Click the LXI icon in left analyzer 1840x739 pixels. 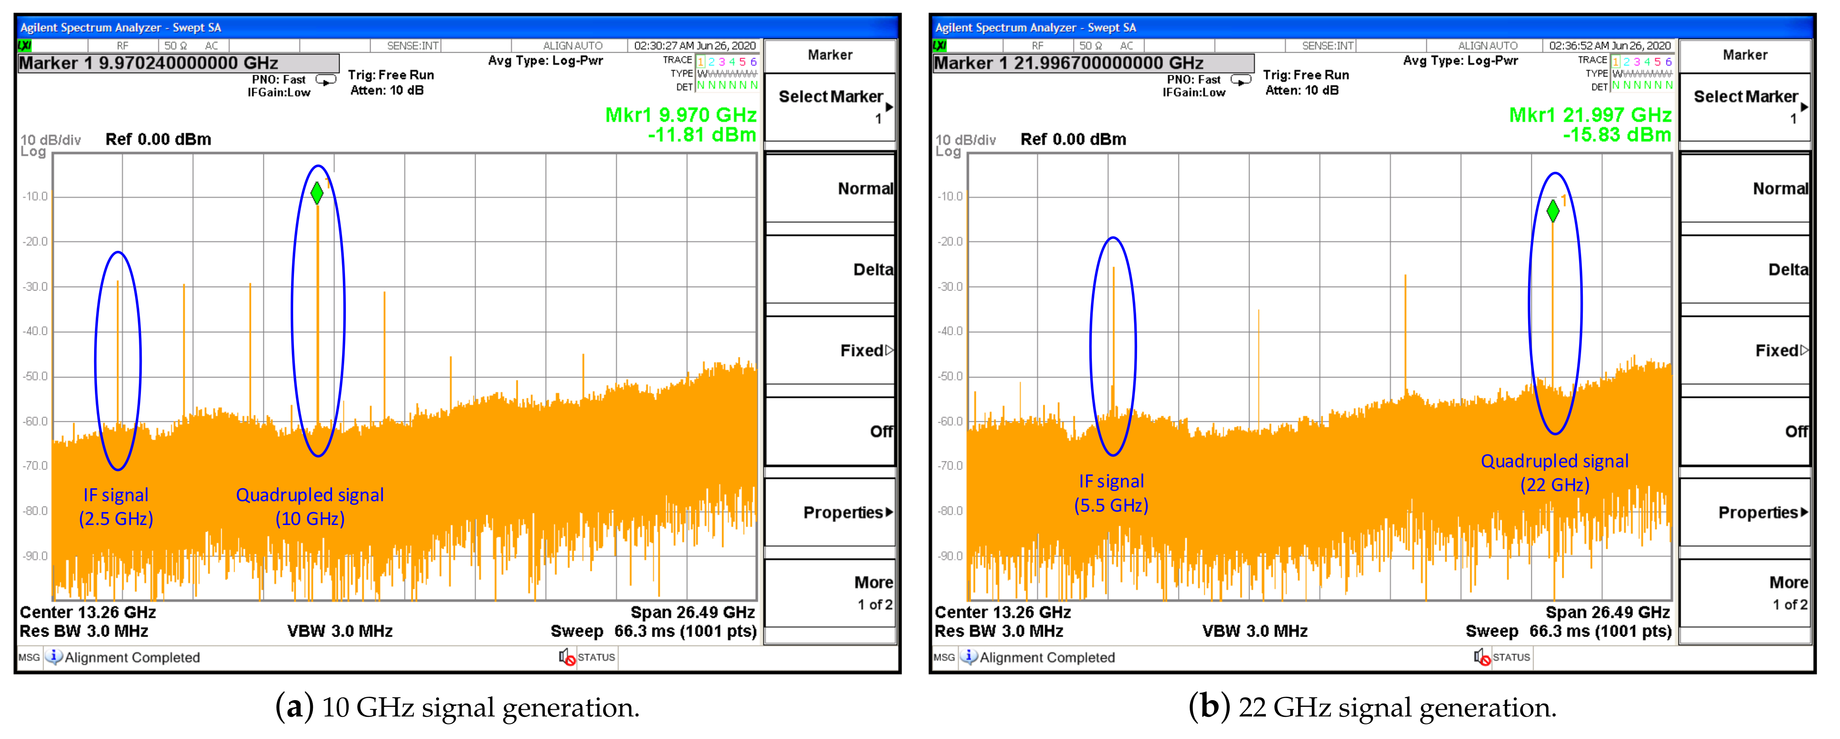tap(24, 45)
